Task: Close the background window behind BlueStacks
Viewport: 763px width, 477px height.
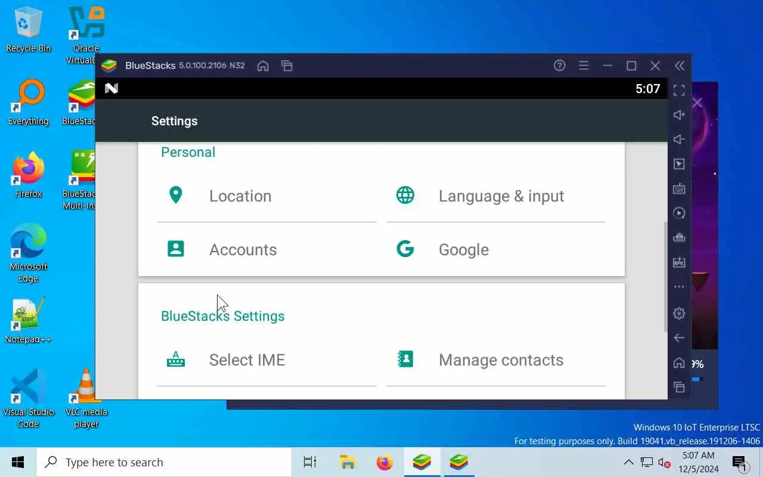Action: pyautogui.click(x=697, y=103)
